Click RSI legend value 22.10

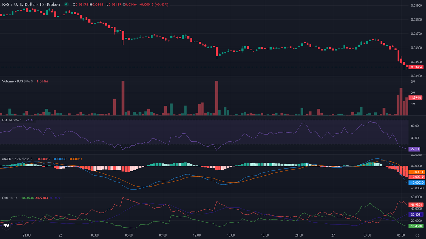[30, 120]
